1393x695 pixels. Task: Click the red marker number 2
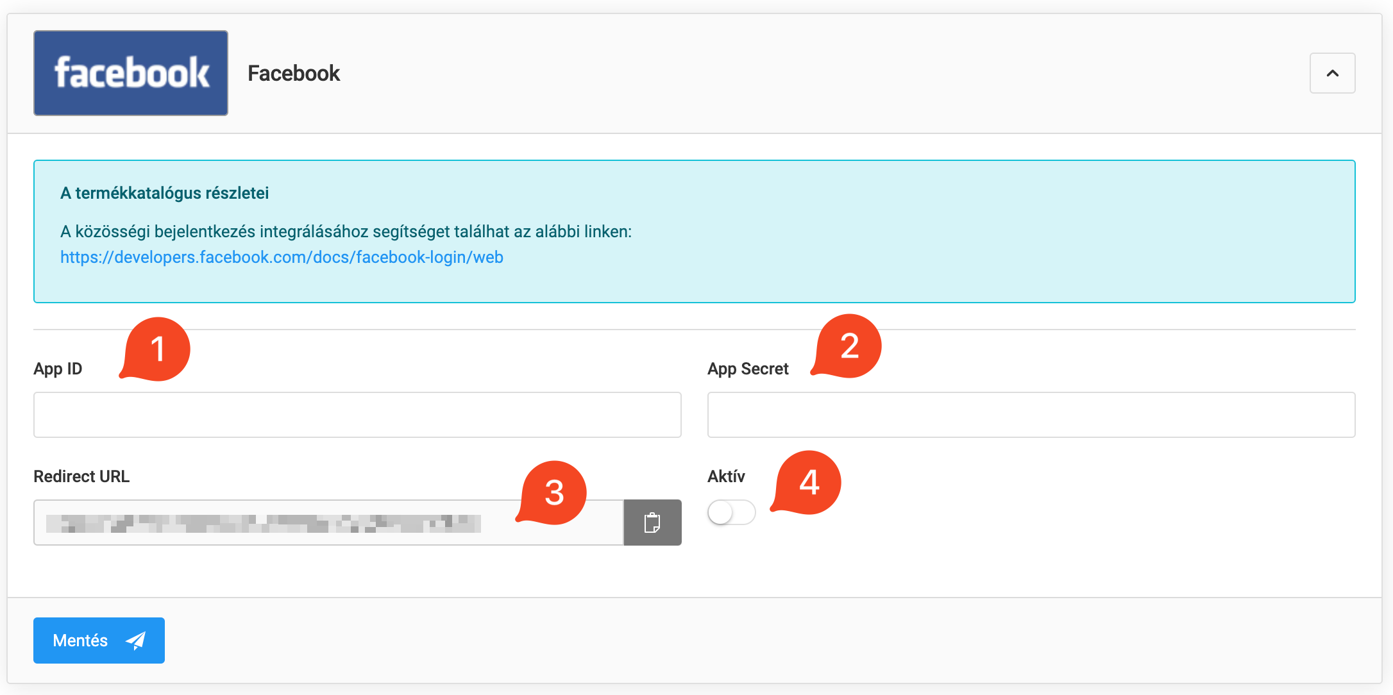(x=849, y=346)
